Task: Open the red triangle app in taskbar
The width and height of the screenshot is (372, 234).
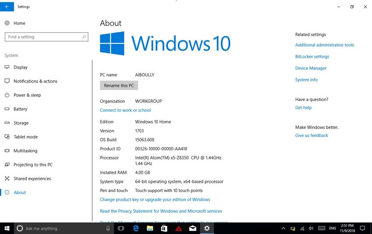Action: (x=179, y=228)
